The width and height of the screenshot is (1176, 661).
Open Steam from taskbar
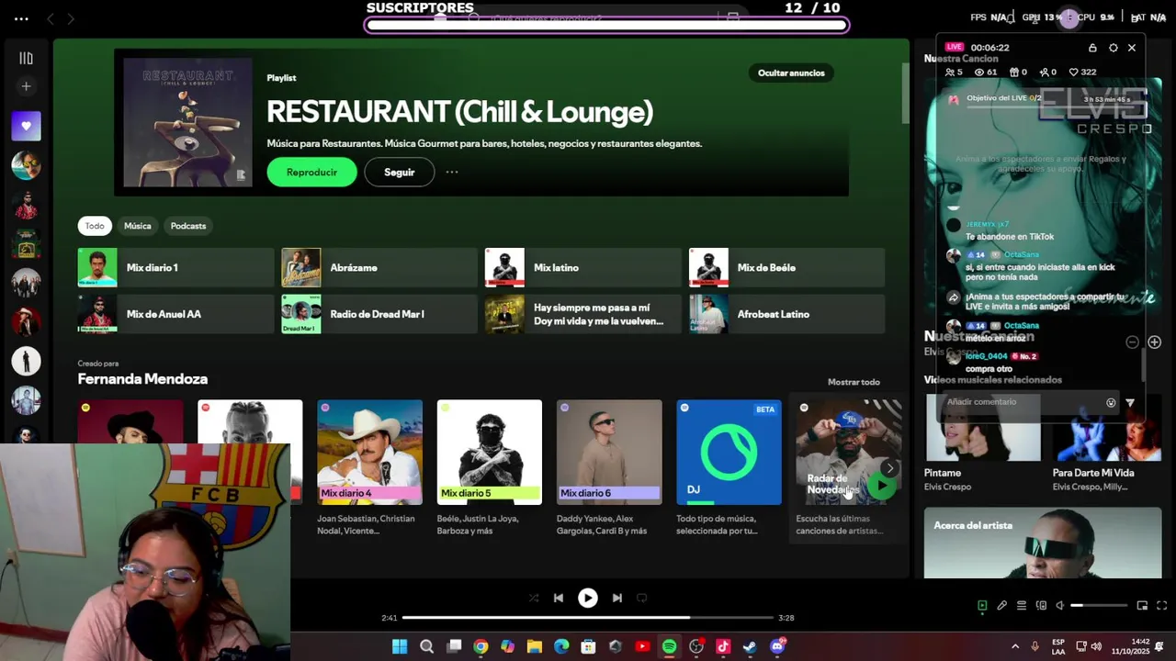click(x=750, y=646)
